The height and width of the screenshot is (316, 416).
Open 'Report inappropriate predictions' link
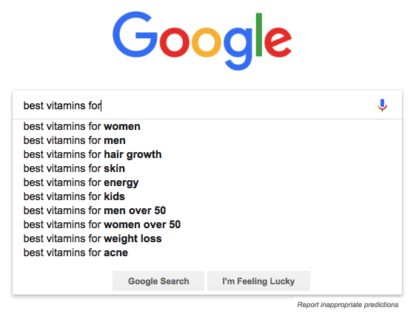[348, 305]
